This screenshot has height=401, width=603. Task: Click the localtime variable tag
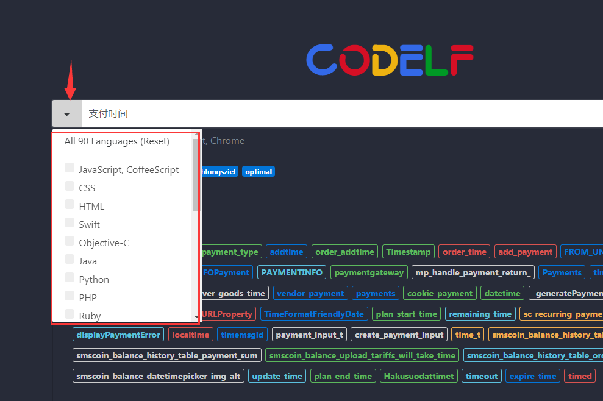coord(191,335)
